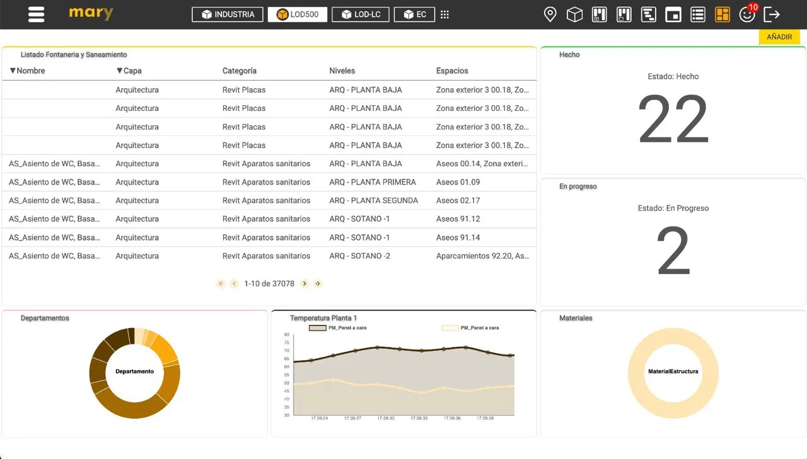807x459 pixels.
Task: Select the ARQ - SOTANO -2 cell
Action: point(360,256)
